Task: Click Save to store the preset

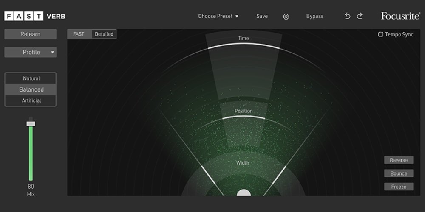Action: click(x=262, y=16)
